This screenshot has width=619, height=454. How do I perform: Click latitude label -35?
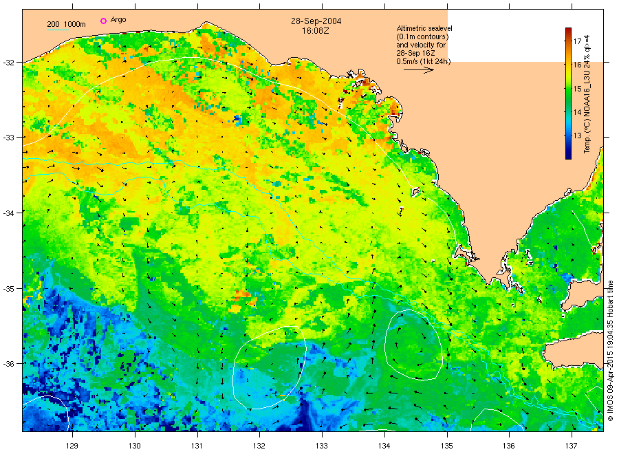coord(9,289)
